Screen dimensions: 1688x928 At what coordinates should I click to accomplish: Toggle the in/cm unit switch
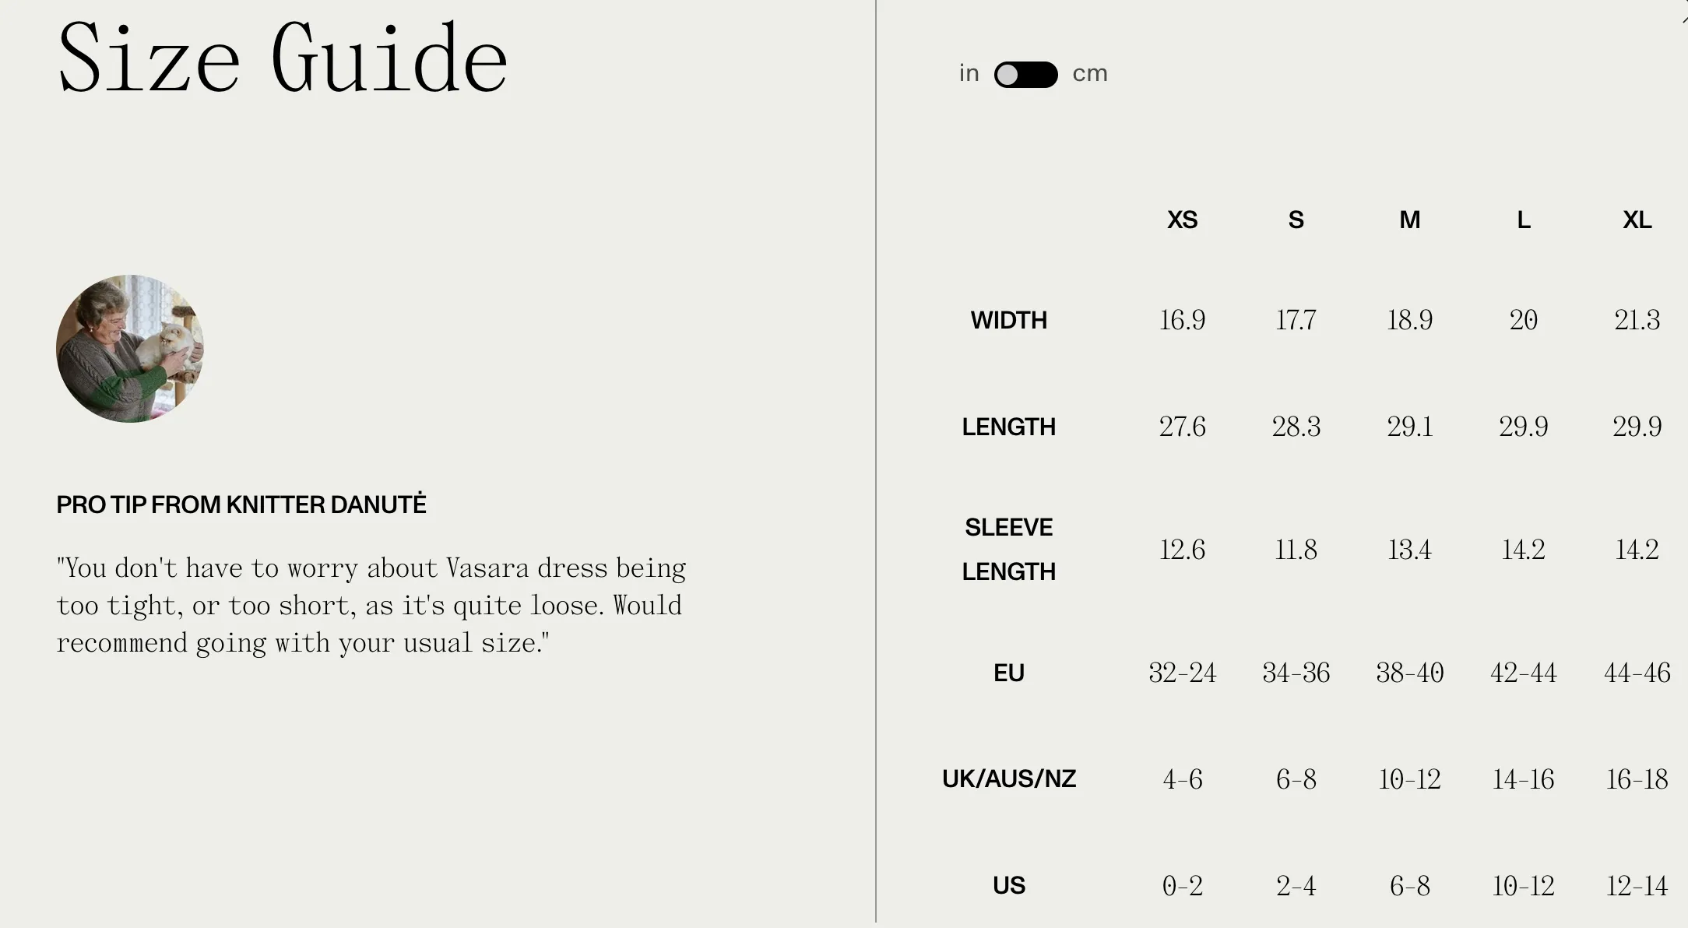click(1025, 75)
